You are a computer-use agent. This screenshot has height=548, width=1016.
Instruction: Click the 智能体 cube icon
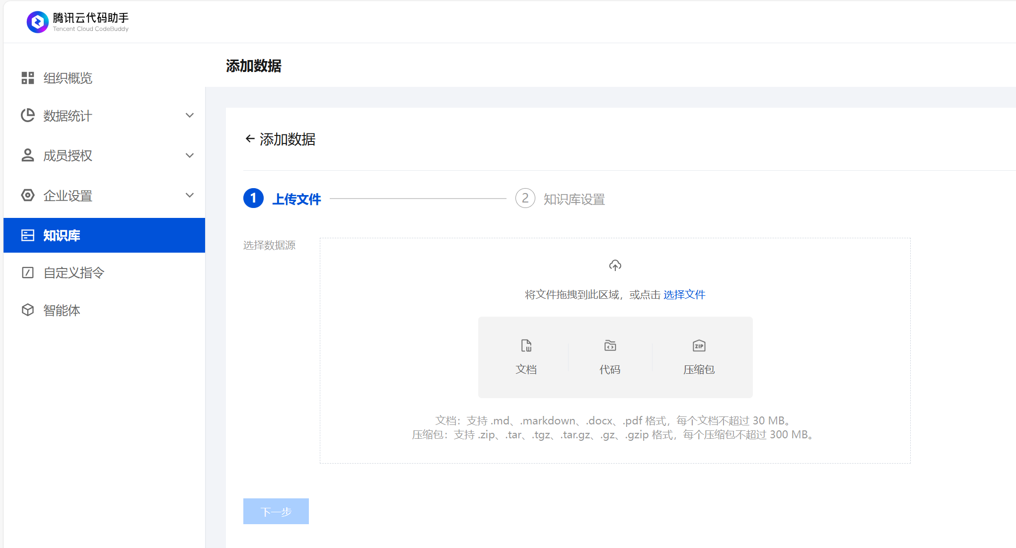pyautogui.click(x=28, y=310)
